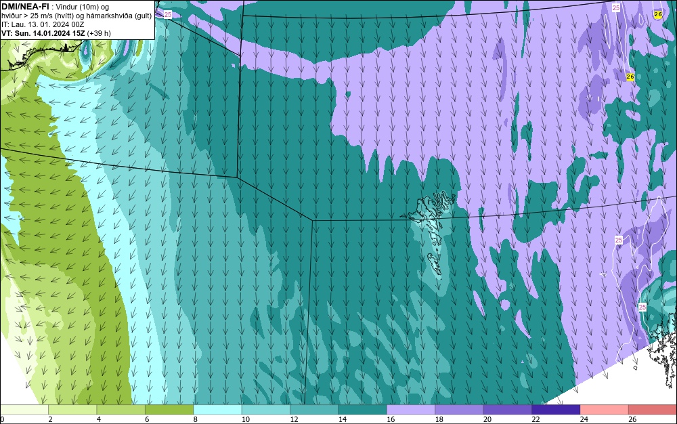677x424 pixels.
Task: Click the 25 gust label beside the title box
Action: coord(168,15)
